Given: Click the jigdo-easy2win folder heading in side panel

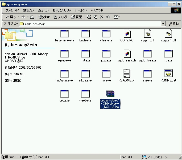Looking at the screenshot, I should pos(21,45).
